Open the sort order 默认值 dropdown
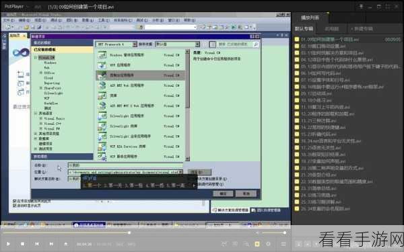This screenshot has height=252, width=404. coord(197,44)
